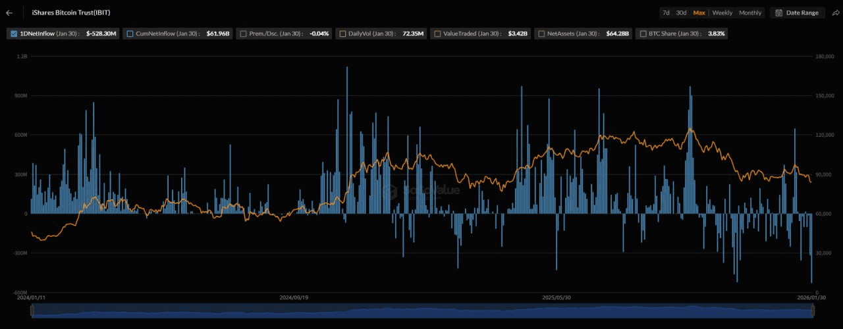Click the right handle of the range navigator
843x329 pixels.
click(x=811, y=311)
